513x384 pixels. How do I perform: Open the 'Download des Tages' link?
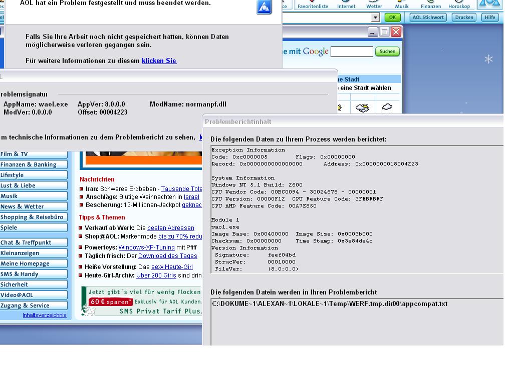(x=167, y=256)
